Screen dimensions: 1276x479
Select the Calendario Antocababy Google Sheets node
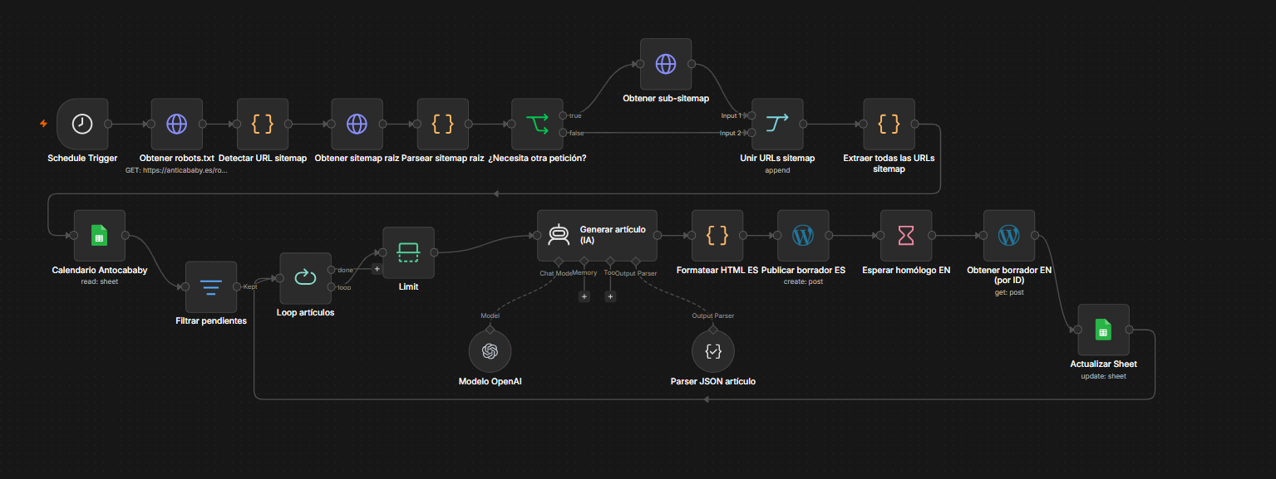(x=100, y=236)
